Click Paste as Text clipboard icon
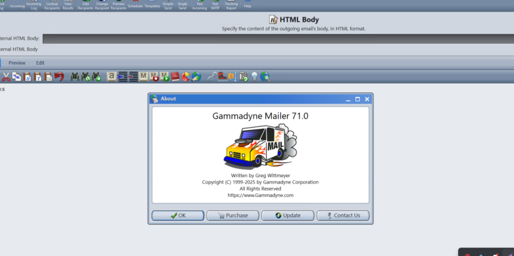 [38, 77]
